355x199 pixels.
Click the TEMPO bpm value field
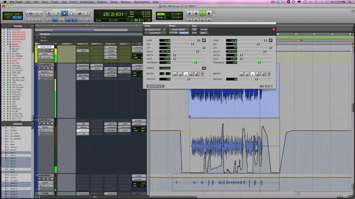tap(165, 68)
